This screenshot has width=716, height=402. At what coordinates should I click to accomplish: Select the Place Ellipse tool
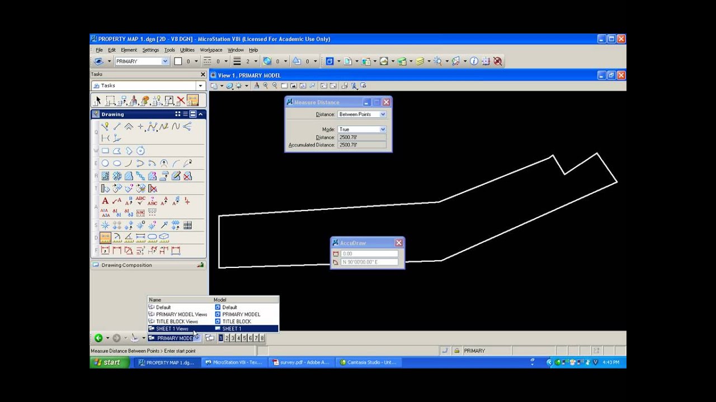117,163
